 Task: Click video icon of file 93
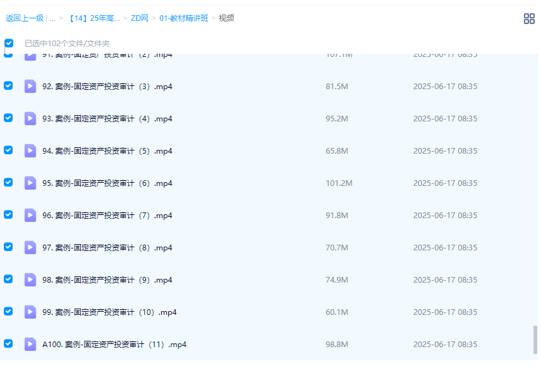pos(30,118)
